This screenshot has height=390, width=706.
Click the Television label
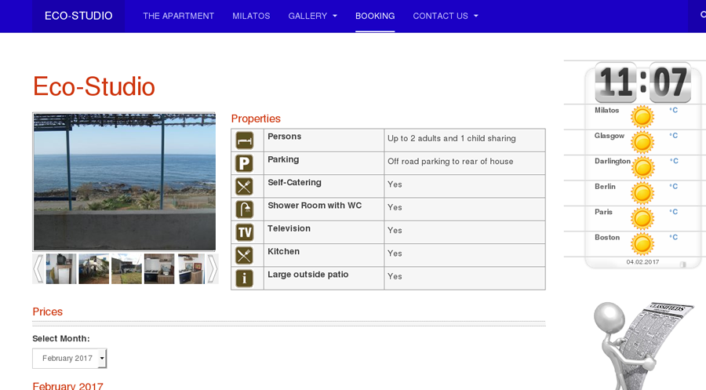289,228
